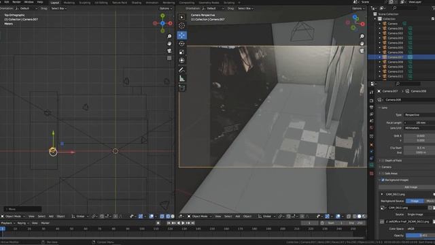Screen dimensions: 435x245
Task: Click Options button in left viewport header
Action: pos(165,8)
